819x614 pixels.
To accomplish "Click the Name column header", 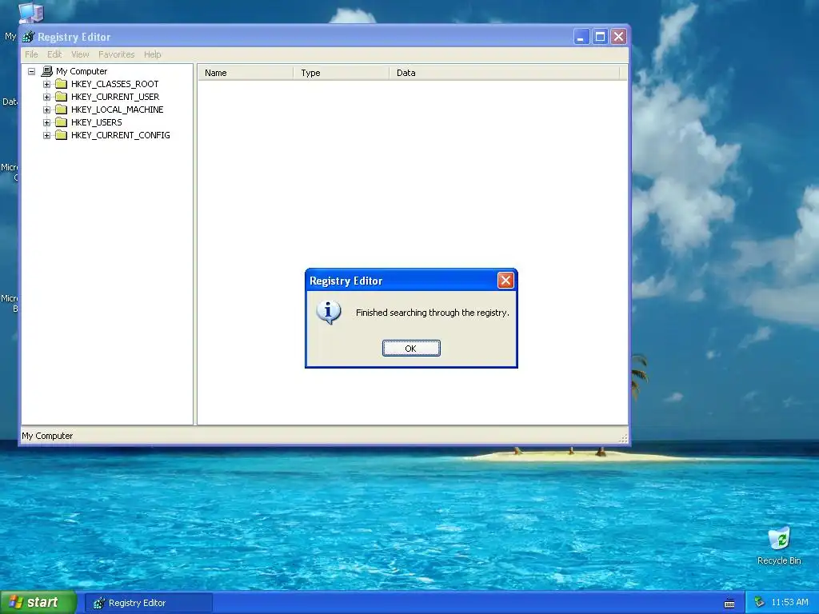I will (246, 73).
